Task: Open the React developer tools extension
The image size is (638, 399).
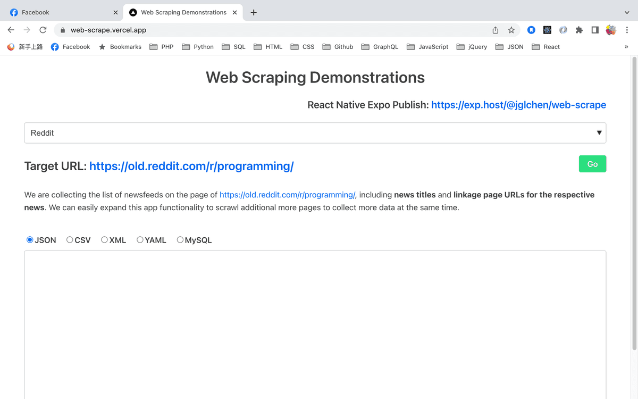Action: [x=547, y=30]
